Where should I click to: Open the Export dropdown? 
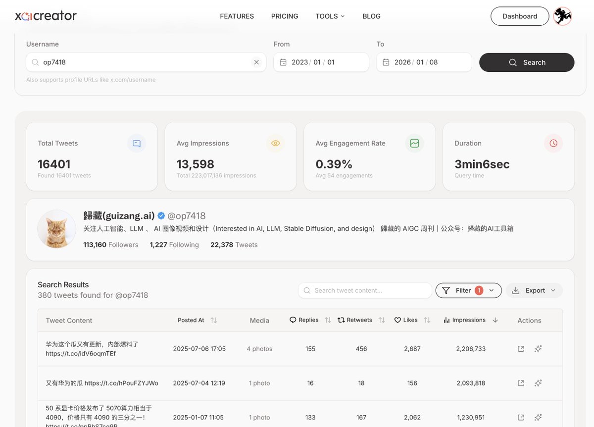[x=534, y=291]
